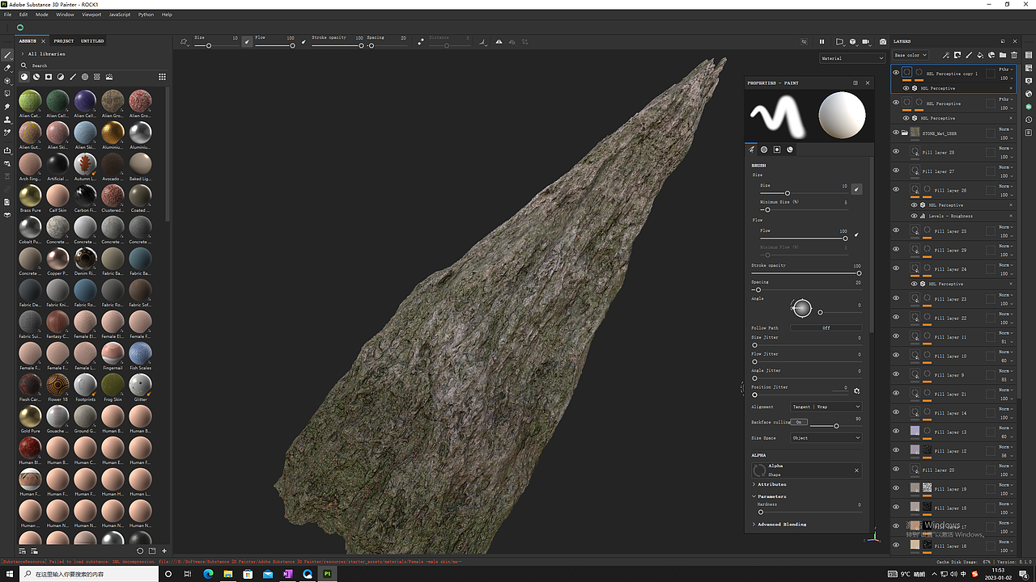Hide the HSL Perceptive copy 1 layer

(x=896, y=73)
